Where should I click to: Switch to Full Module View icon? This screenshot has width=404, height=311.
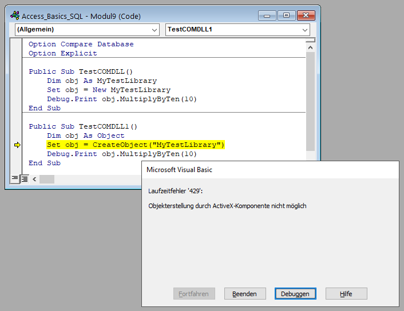tap(25, 179)
